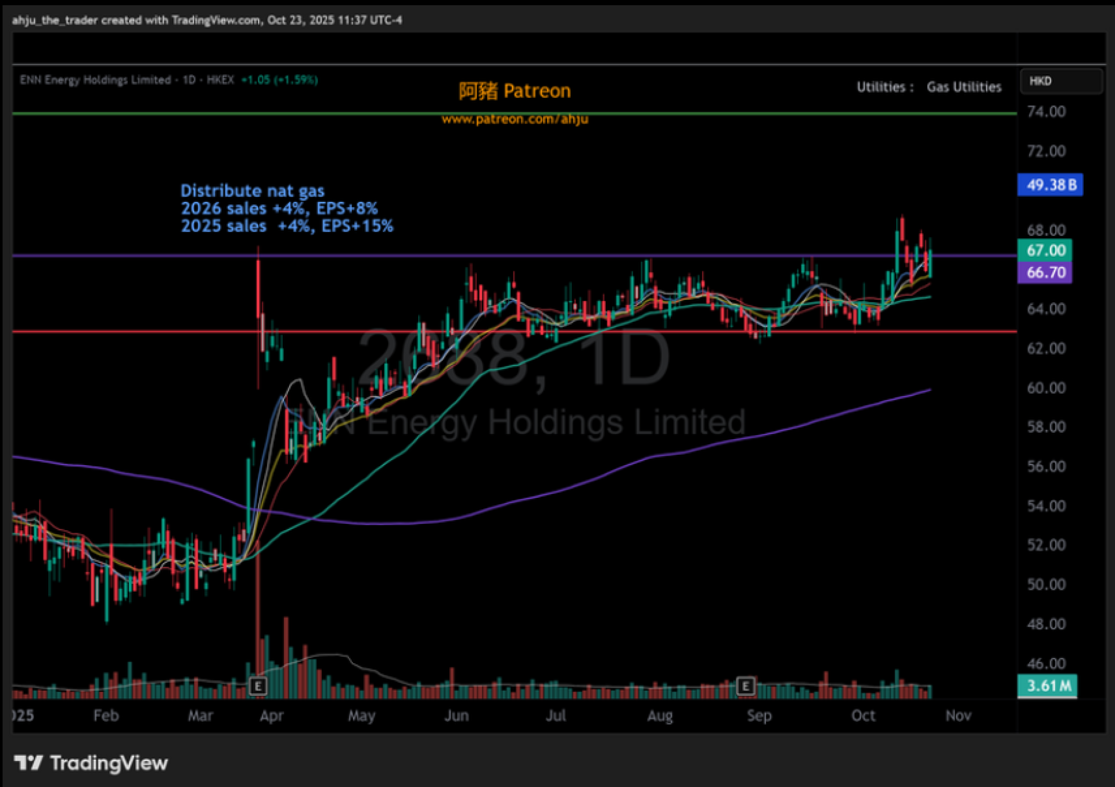Click the purple 66.70 price label

1045,272
